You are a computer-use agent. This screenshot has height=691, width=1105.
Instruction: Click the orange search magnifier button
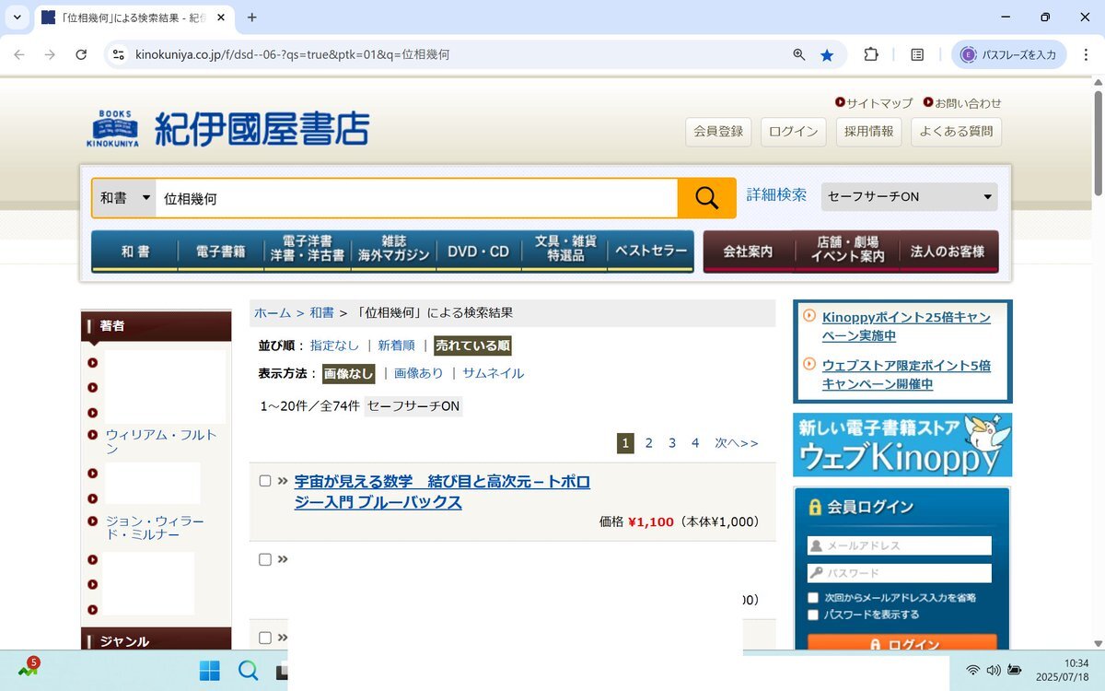click(x=706, y=198)
